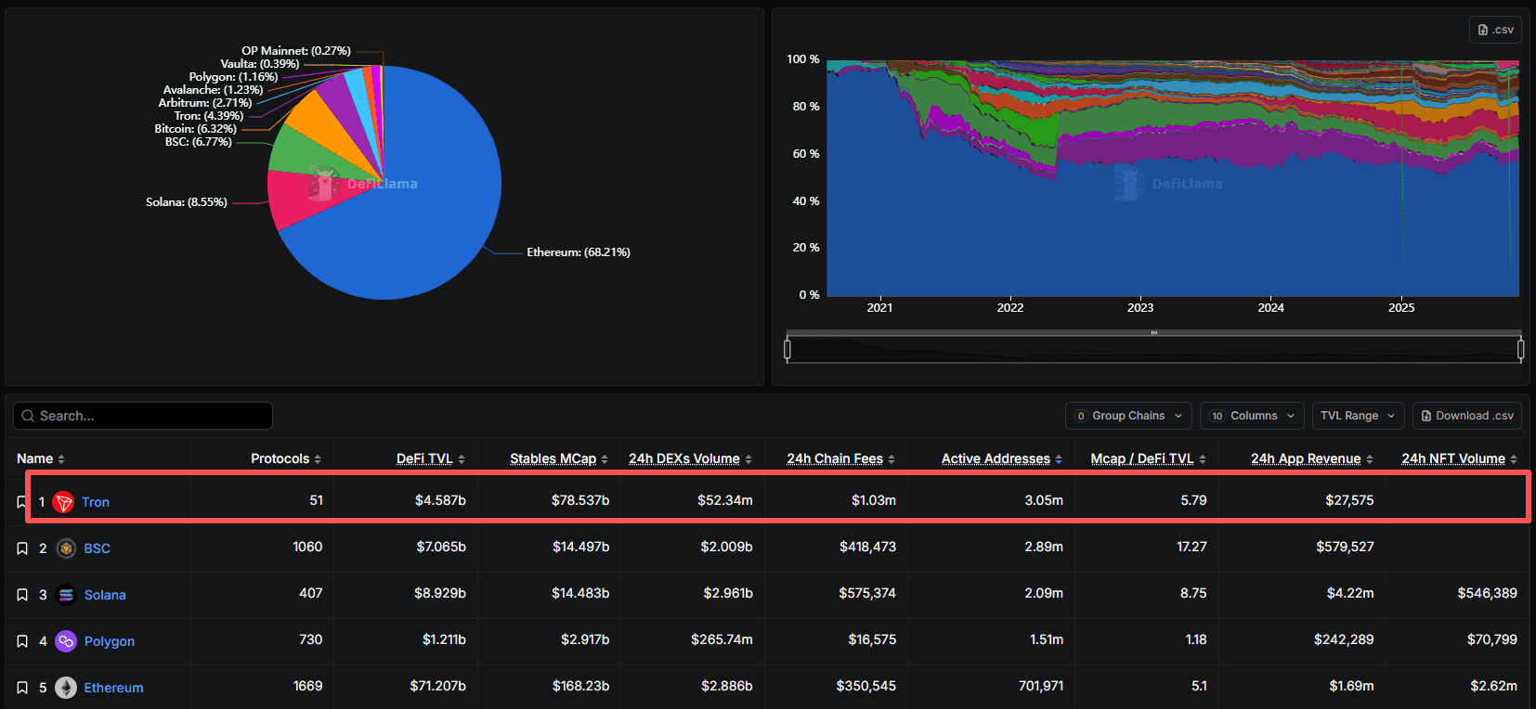Click the Polygon chain logo icon

click(x=66, y=641)
